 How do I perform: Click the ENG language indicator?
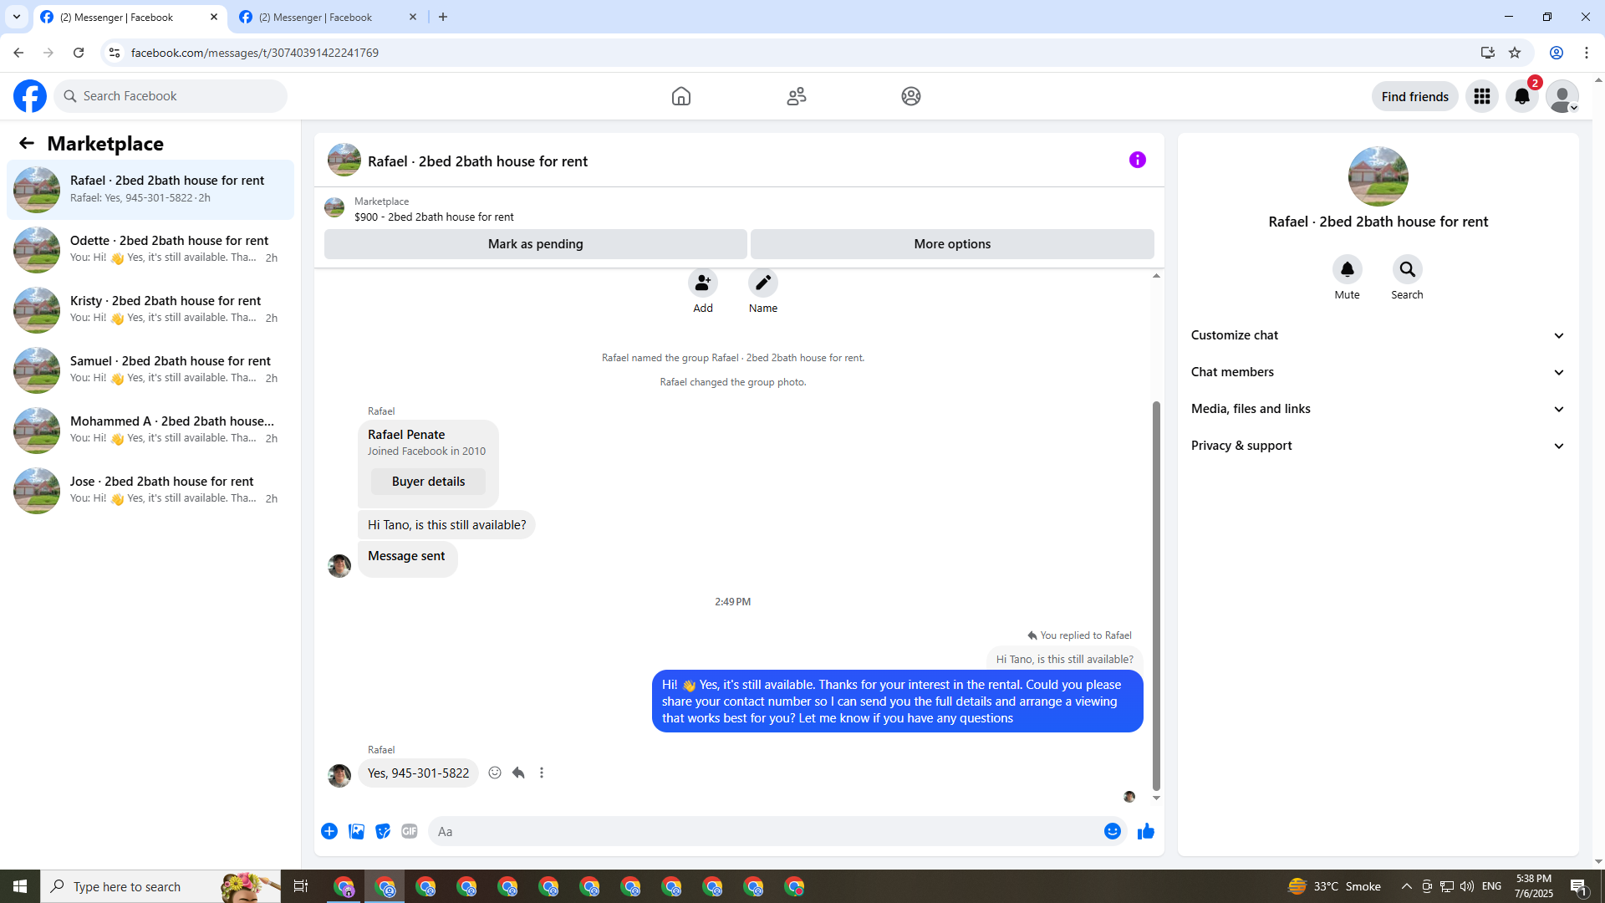[x=1491, y=887]
